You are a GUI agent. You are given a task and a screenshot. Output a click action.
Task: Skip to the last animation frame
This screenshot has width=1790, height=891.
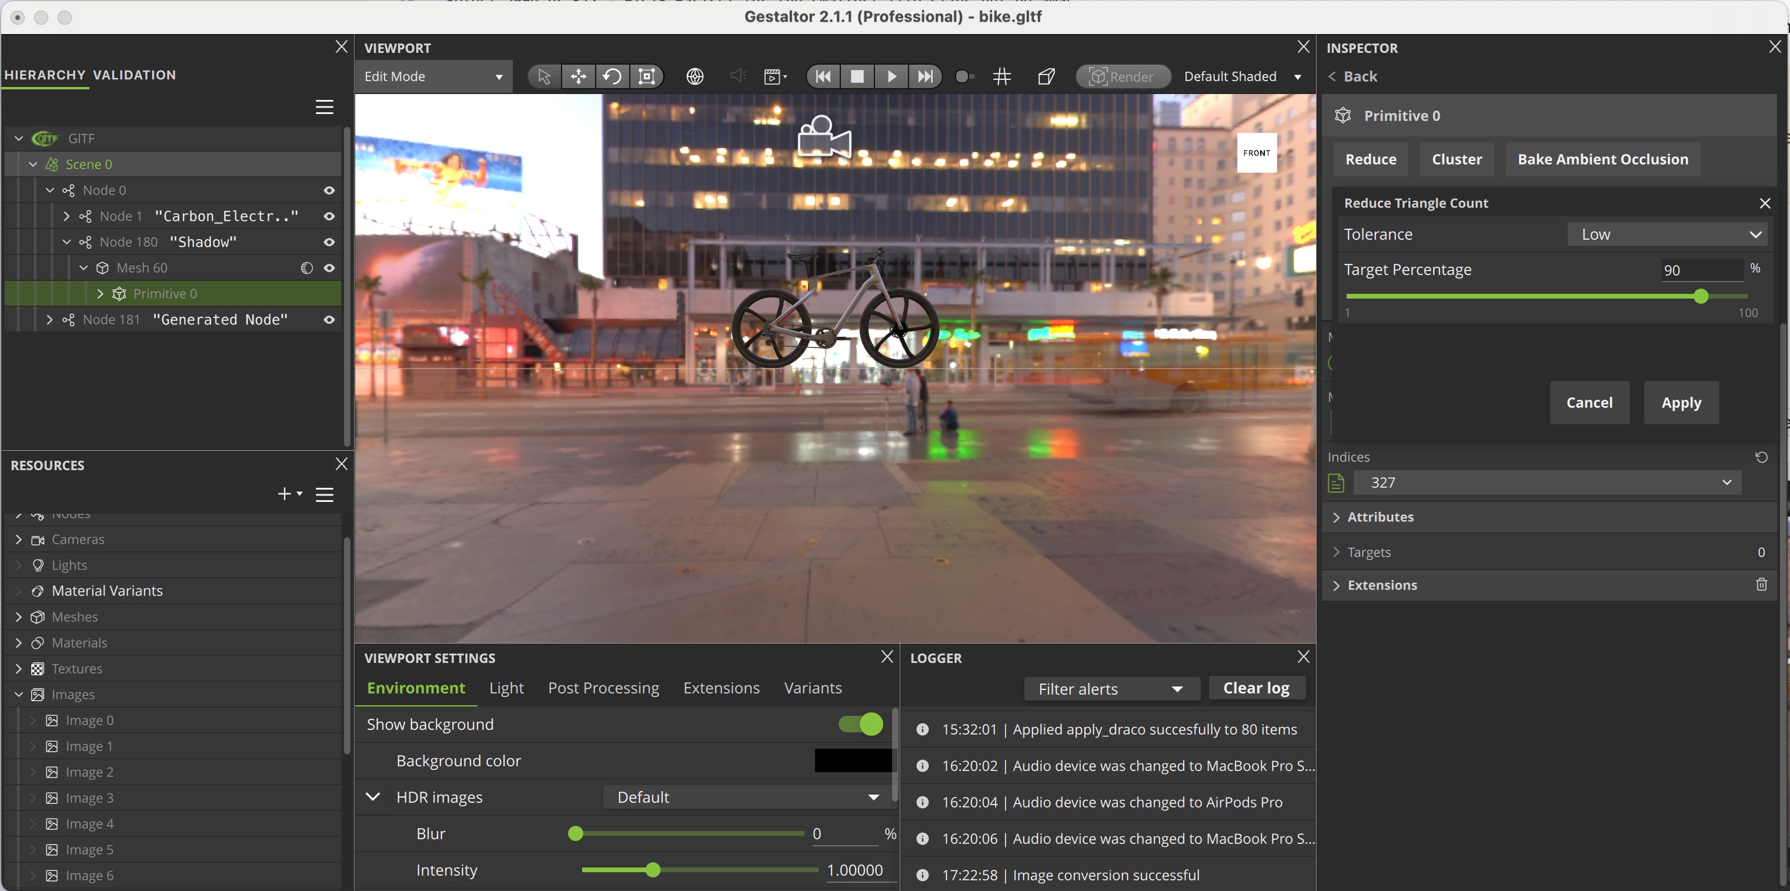point(926,76)
